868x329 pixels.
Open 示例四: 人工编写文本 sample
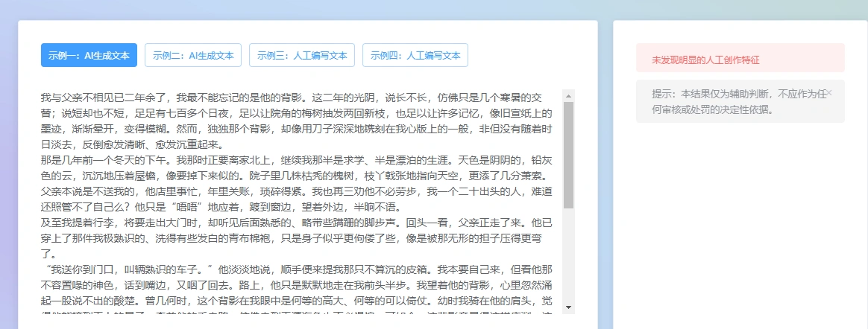coord(415,55)
